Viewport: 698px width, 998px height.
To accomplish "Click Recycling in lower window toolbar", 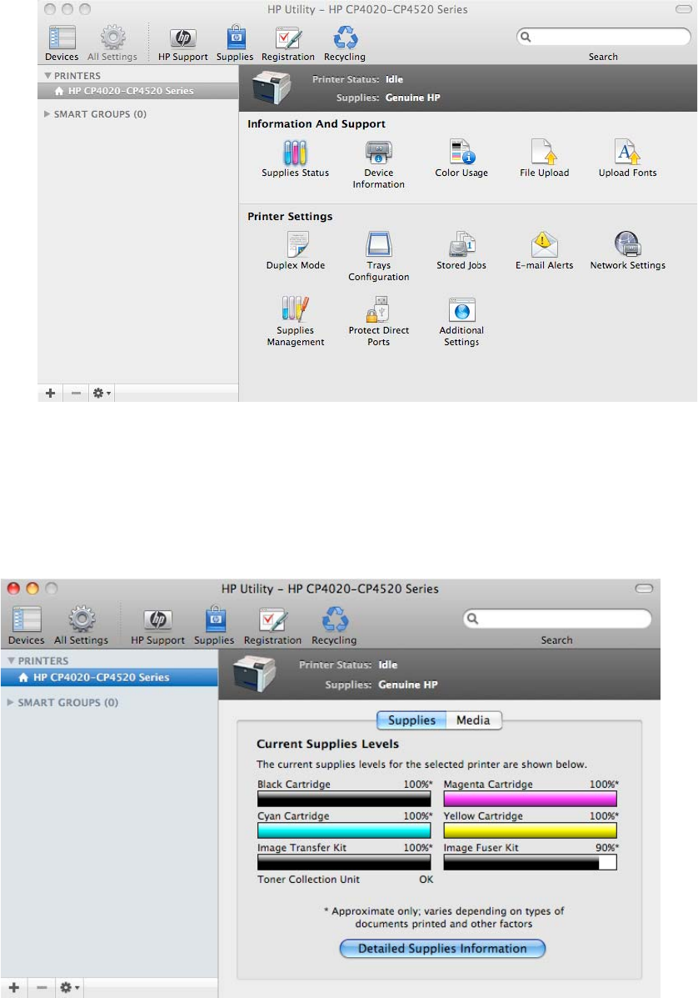I will tap(334, 625).
